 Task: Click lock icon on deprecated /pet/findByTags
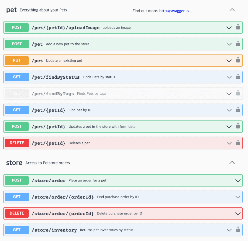pyautogui.click(x=238, y=93)
